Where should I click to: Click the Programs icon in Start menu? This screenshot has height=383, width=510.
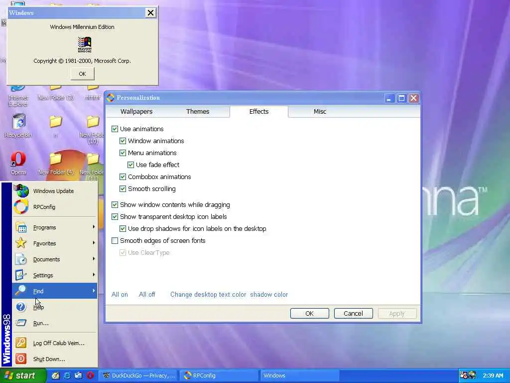[x=21, y=227]
